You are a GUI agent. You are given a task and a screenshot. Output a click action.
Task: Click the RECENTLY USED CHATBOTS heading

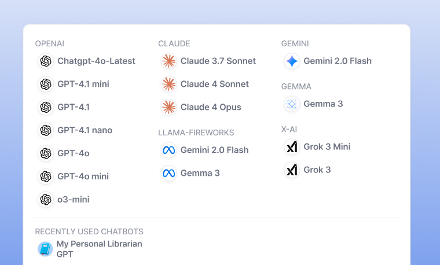(x=89, y=231)
